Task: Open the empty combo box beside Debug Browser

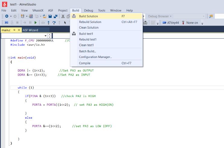Action: pyautogui.click(x=189, y=16)
